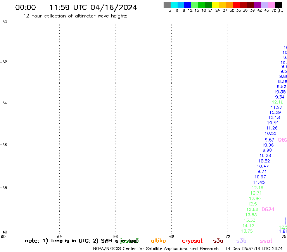Select the reading 11.26
Screen dimensions: 287x252
pyautogui.click(x=272, y=128)
